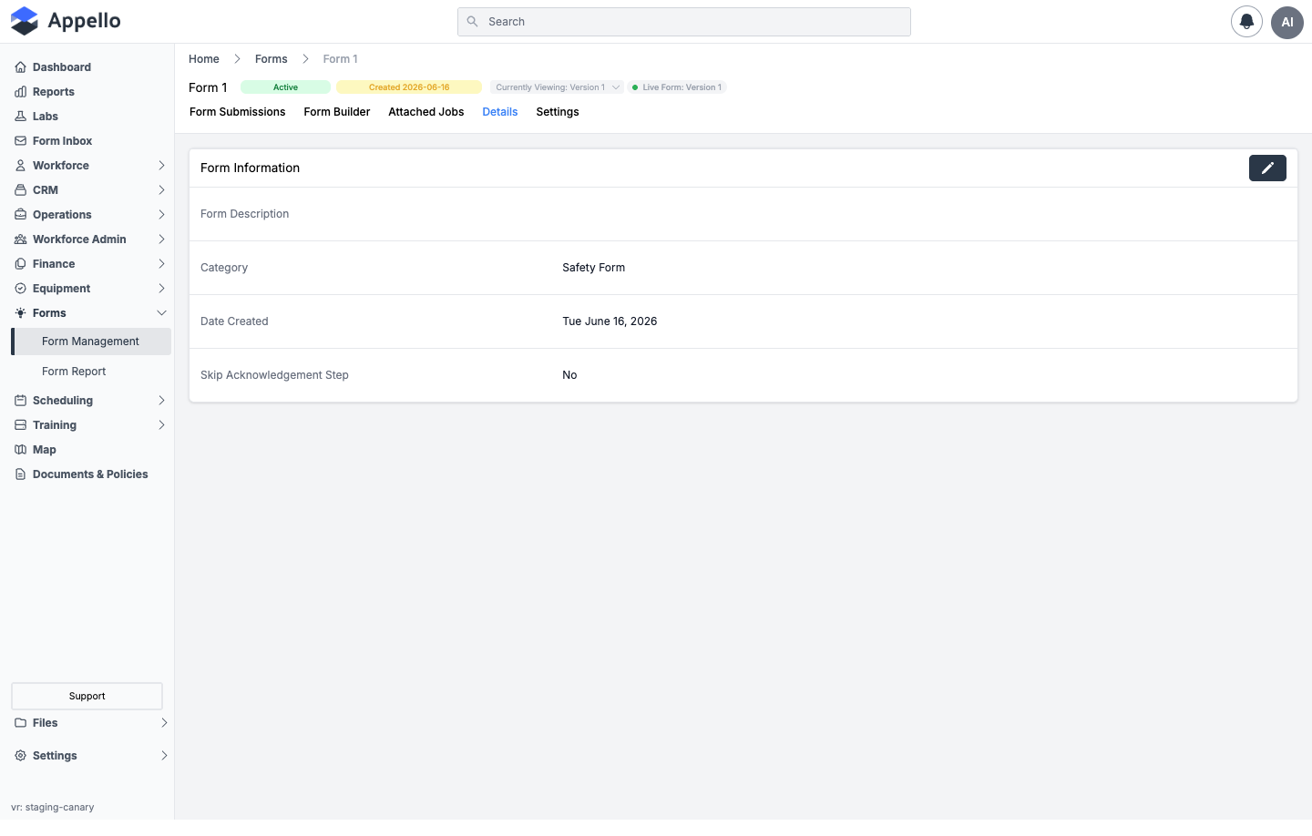The width and height of the screenshot is (1312, 836).
Task: Click the green Active status badge
Action: [285, 87]
